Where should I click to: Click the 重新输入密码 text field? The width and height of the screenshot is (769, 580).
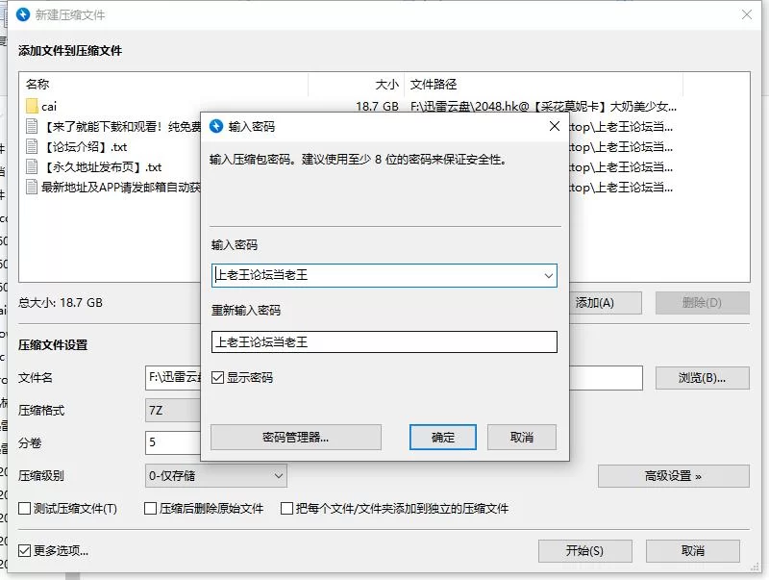pyautogui.click(x=384, y=341)
